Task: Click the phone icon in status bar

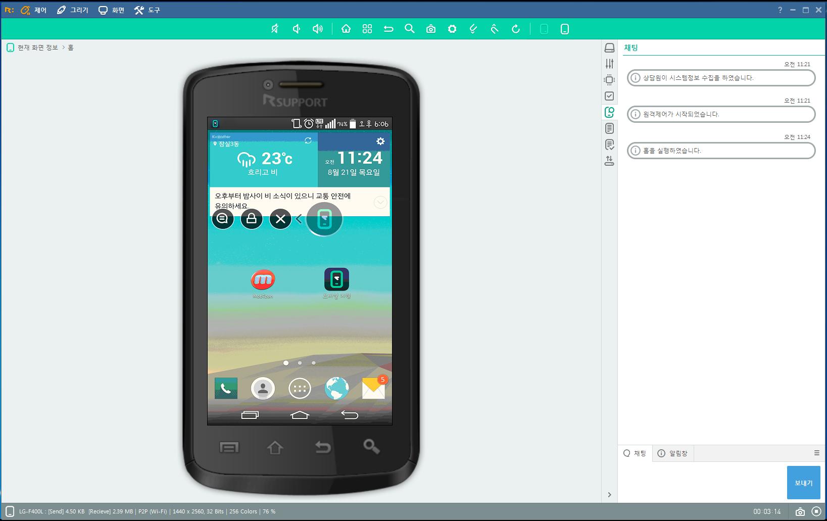Action: 10,512
